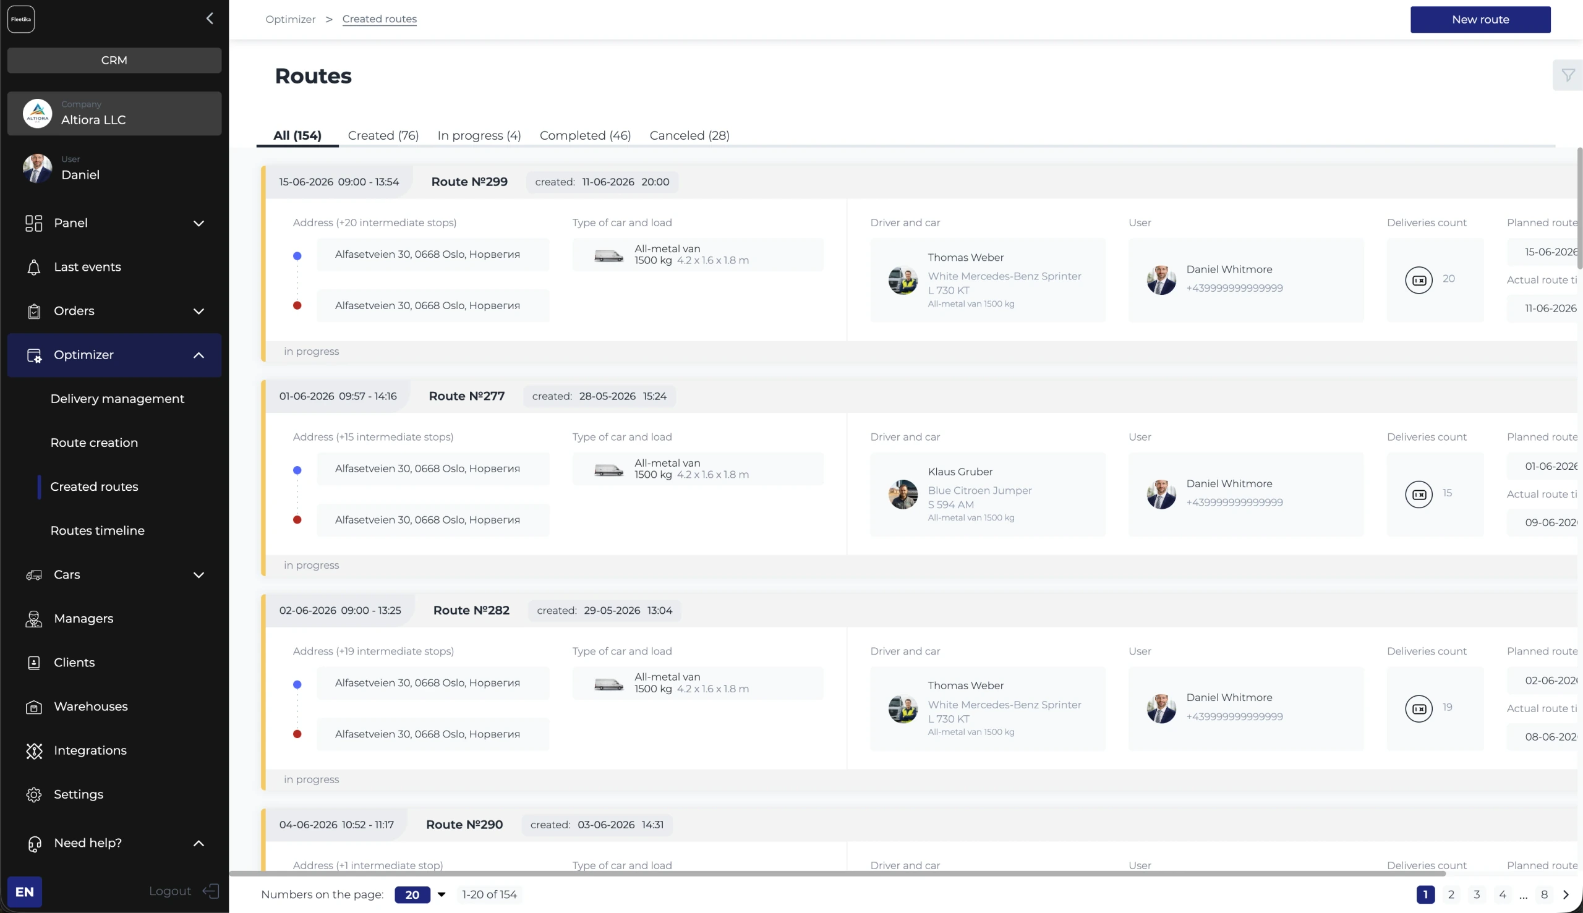Viewport: 1583px width, 913px height.
Task: Click the Cars truck icon
Action: coord(34,574)
